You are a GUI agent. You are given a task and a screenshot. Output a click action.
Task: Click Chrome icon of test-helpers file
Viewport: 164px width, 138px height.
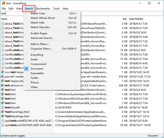[3, 81]
